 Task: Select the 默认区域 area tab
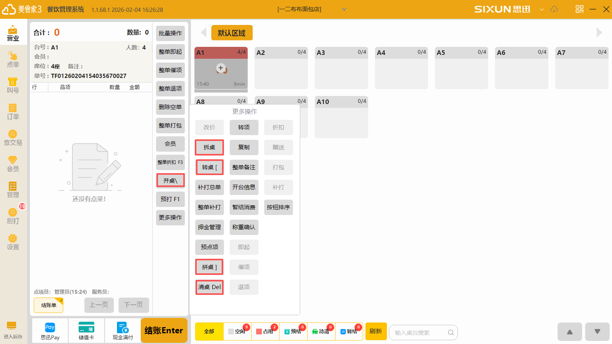[x=232, y=33]
